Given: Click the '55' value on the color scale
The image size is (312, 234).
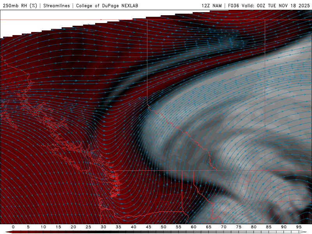Looking at the screenshot, I should pyautogui.click(x=179, y=227).
